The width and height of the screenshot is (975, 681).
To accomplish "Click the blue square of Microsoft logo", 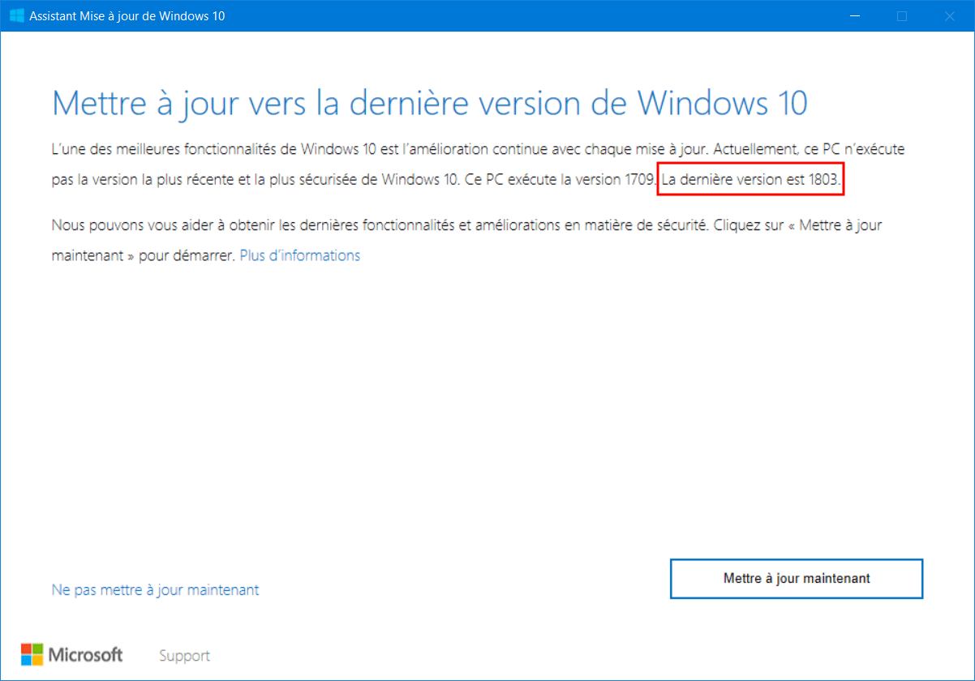I will 26,660.
